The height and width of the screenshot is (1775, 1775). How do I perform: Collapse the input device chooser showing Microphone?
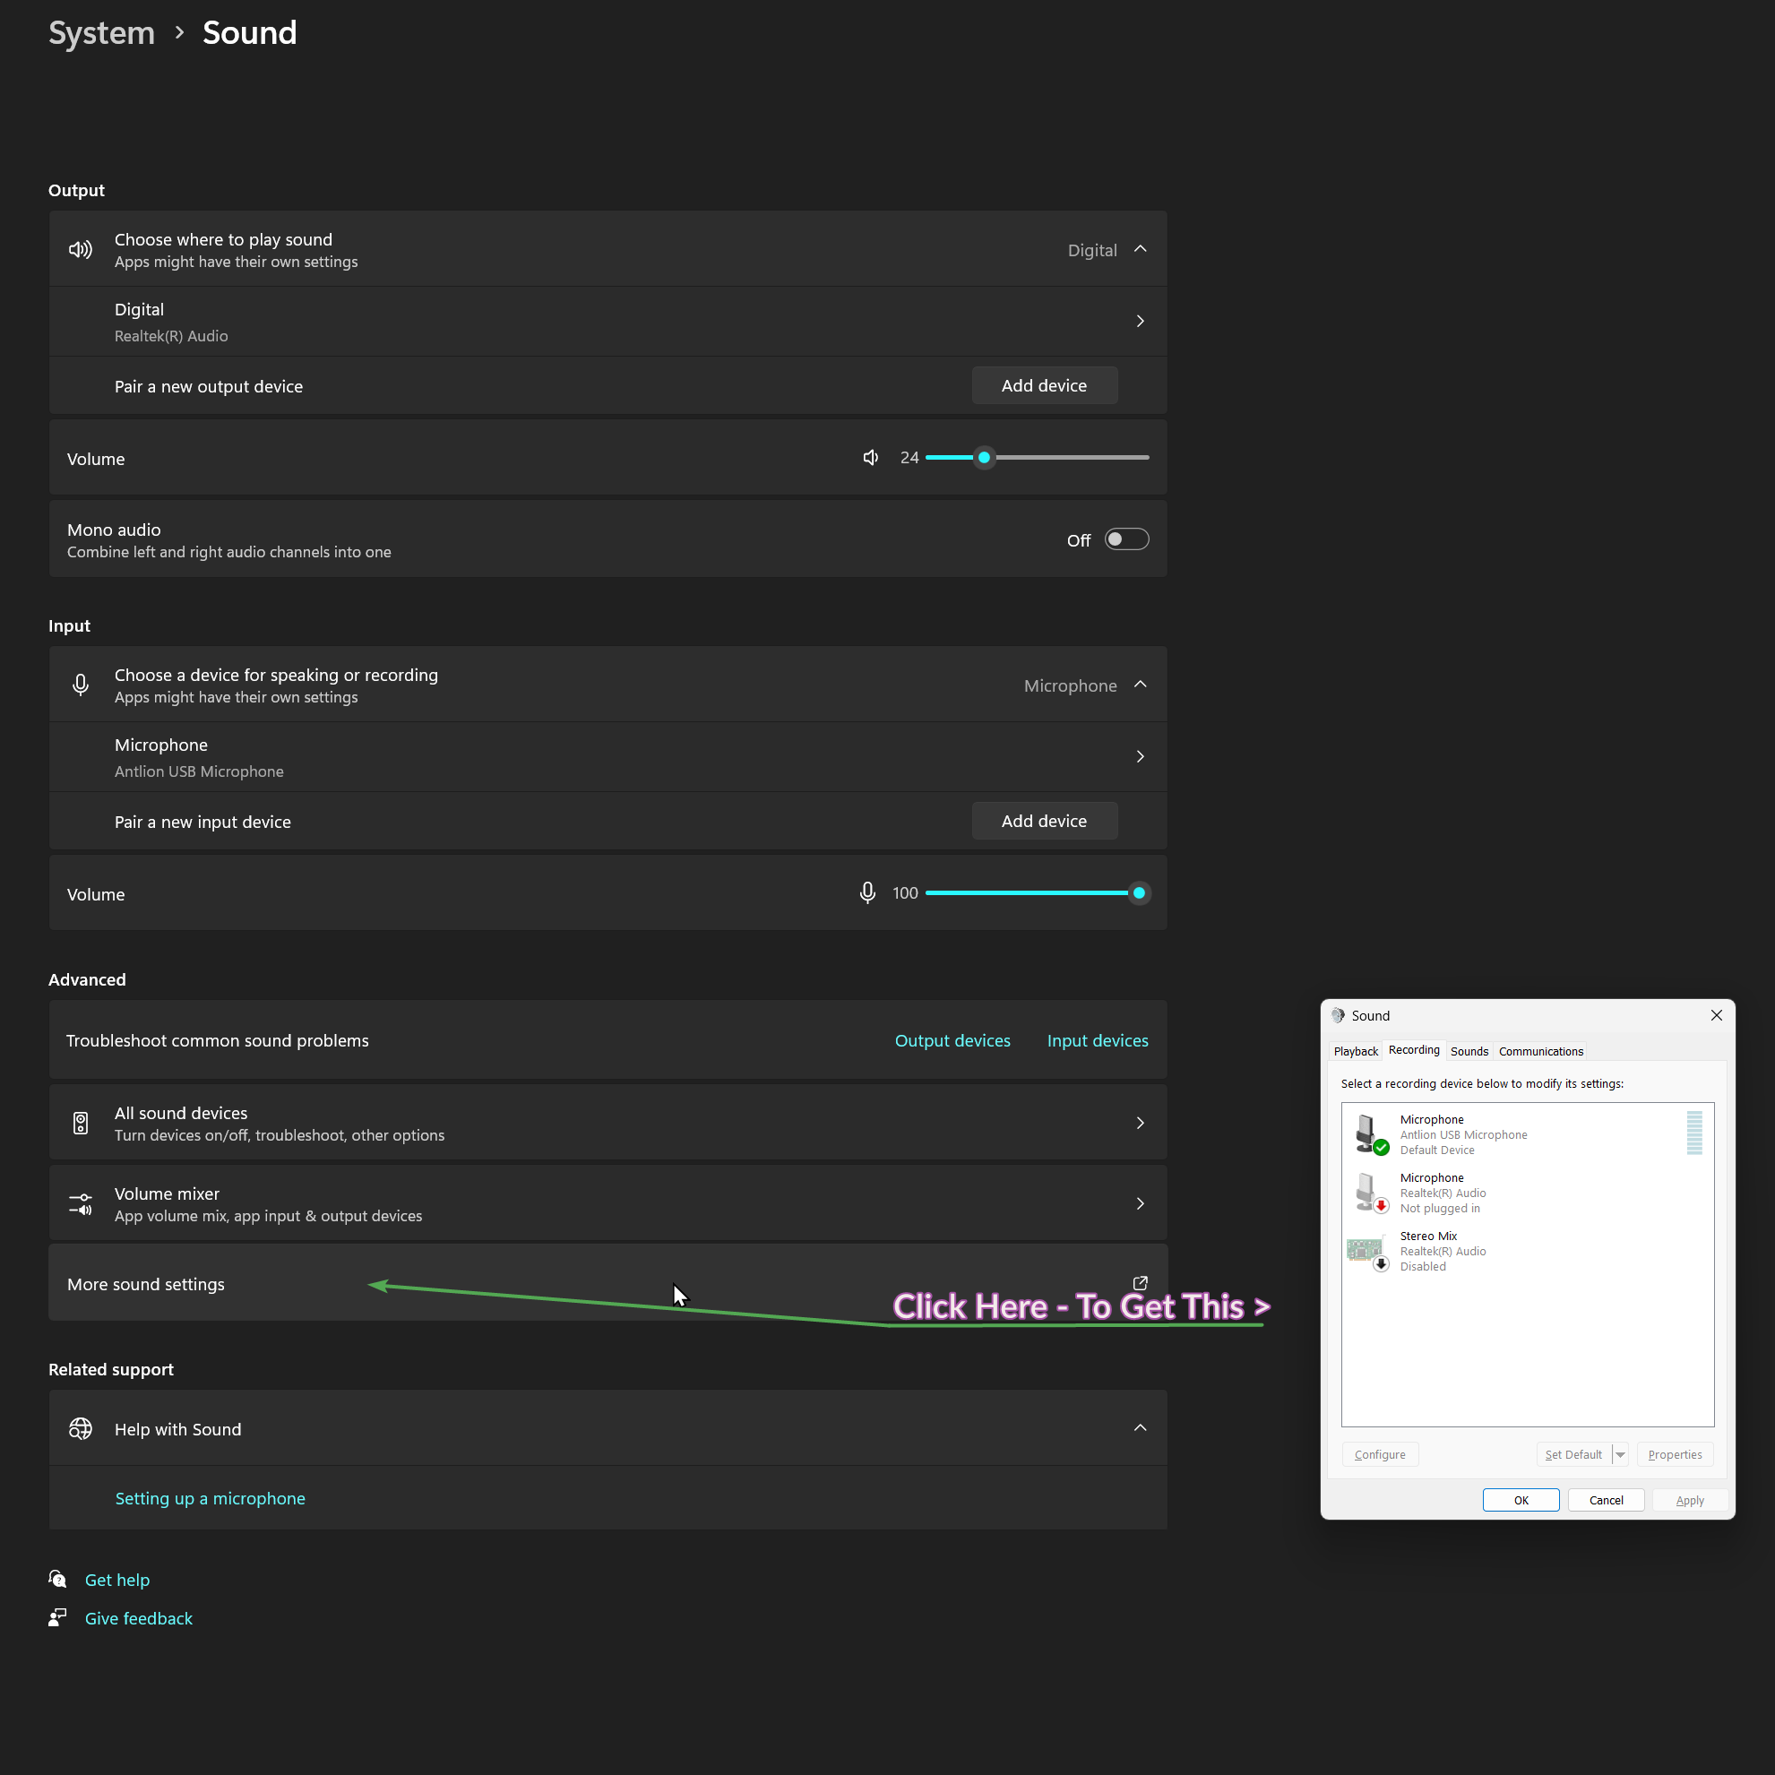(x=1140, y=685)
